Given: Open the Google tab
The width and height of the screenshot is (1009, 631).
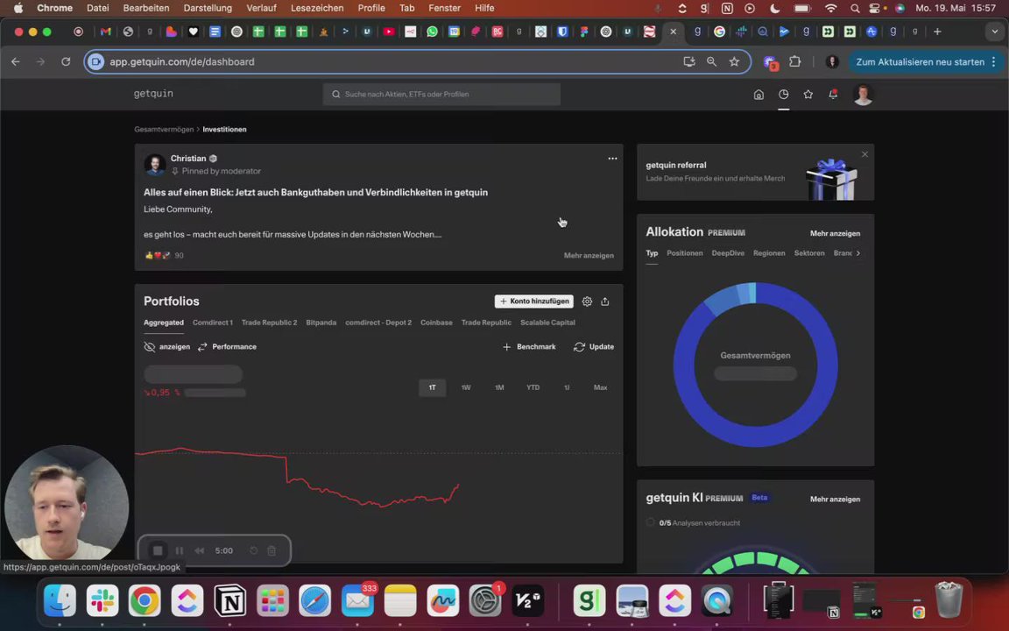Looking at the screenshot, I should tap(719, 32).
